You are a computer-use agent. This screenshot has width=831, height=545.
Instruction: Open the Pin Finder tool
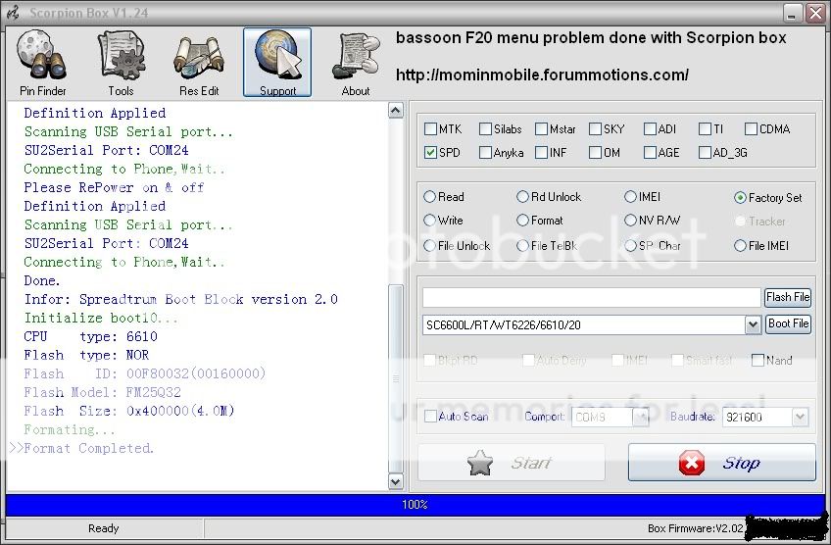pos(42,64)
